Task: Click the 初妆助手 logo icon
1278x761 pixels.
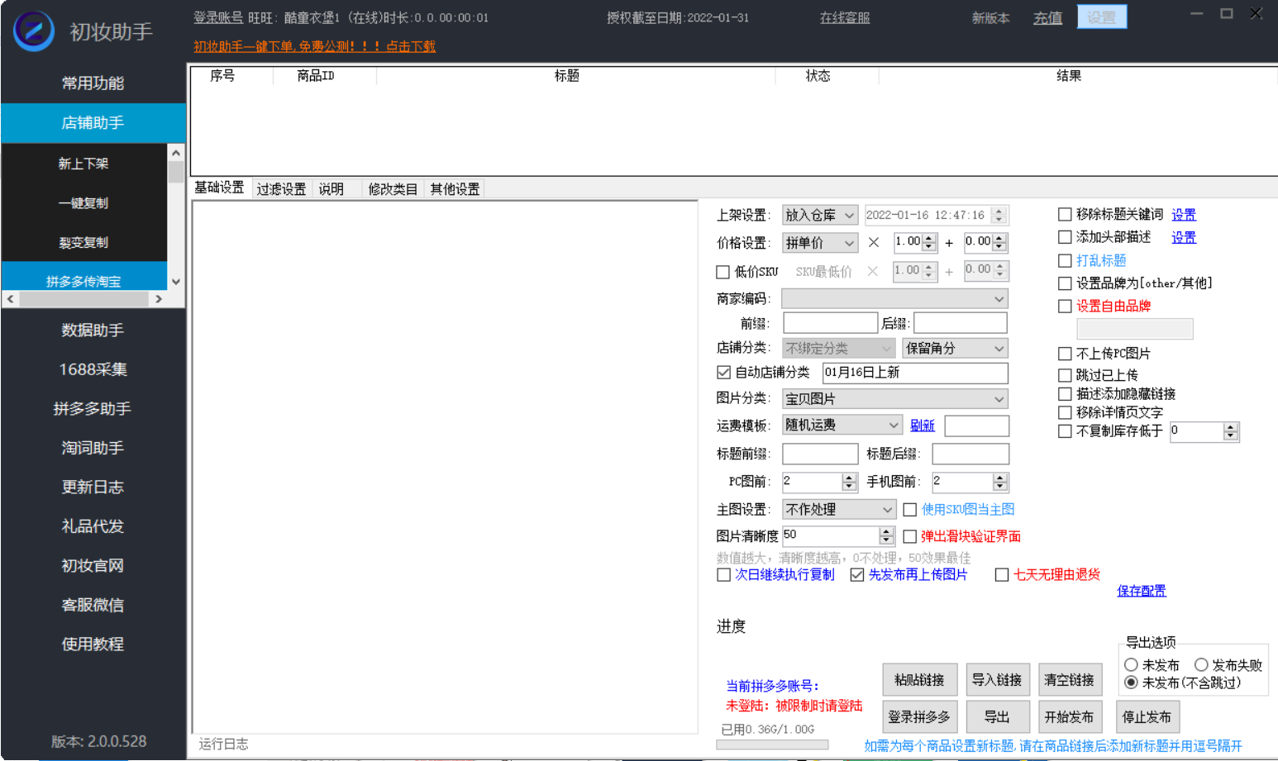Action: click(34, 31)
